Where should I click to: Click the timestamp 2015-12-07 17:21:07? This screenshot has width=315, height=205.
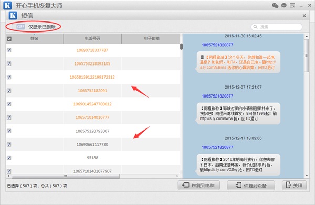click(243, 87)
